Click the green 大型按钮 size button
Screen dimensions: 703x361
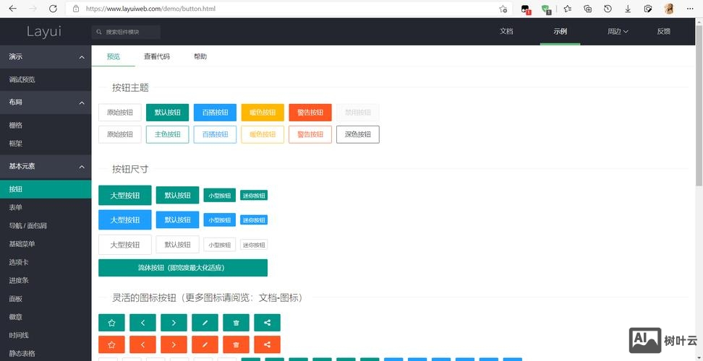(125, 196)
